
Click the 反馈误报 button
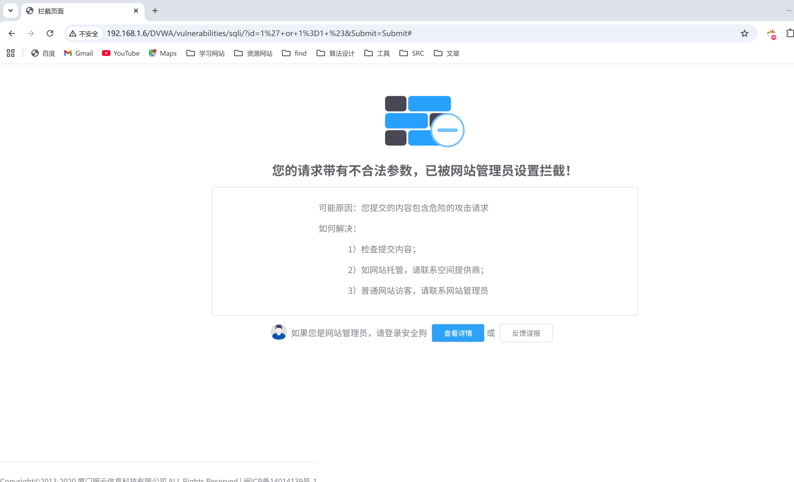(526, 333)
